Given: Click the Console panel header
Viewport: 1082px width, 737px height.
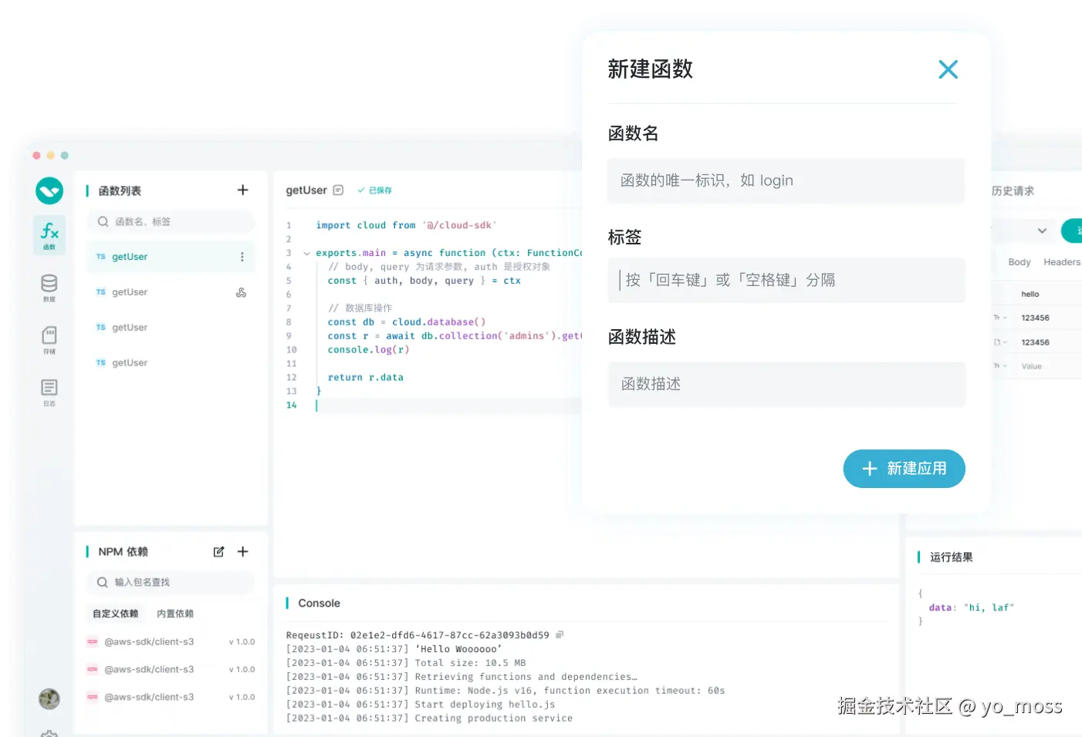Looking at the screenshot, I should [319, 603].
